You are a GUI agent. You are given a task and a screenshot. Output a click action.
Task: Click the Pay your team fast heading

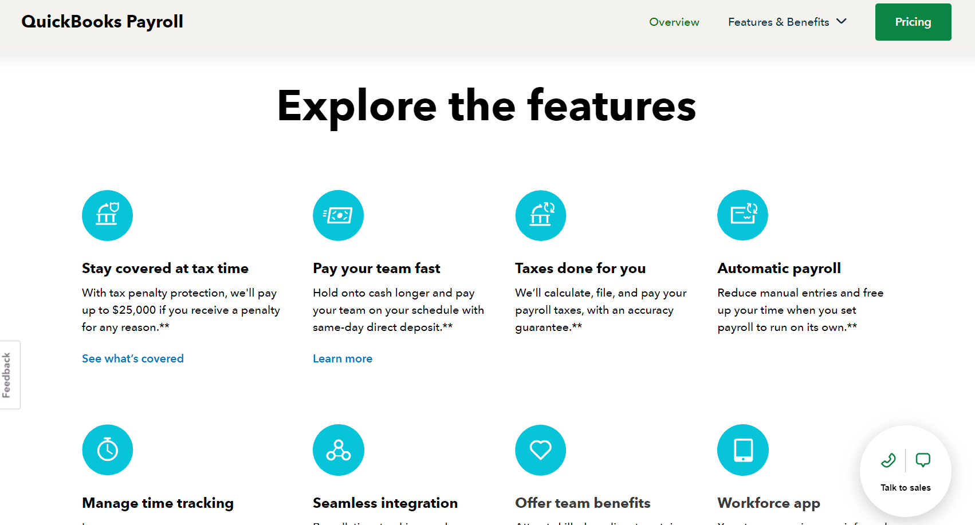(x=376, y=269)
